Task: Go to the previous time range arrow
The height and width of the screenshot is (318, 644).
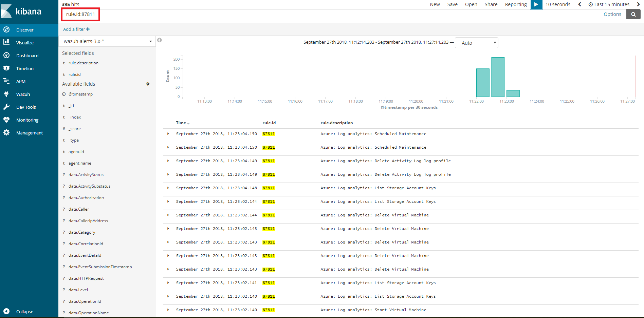Action: tap(579, 4)
